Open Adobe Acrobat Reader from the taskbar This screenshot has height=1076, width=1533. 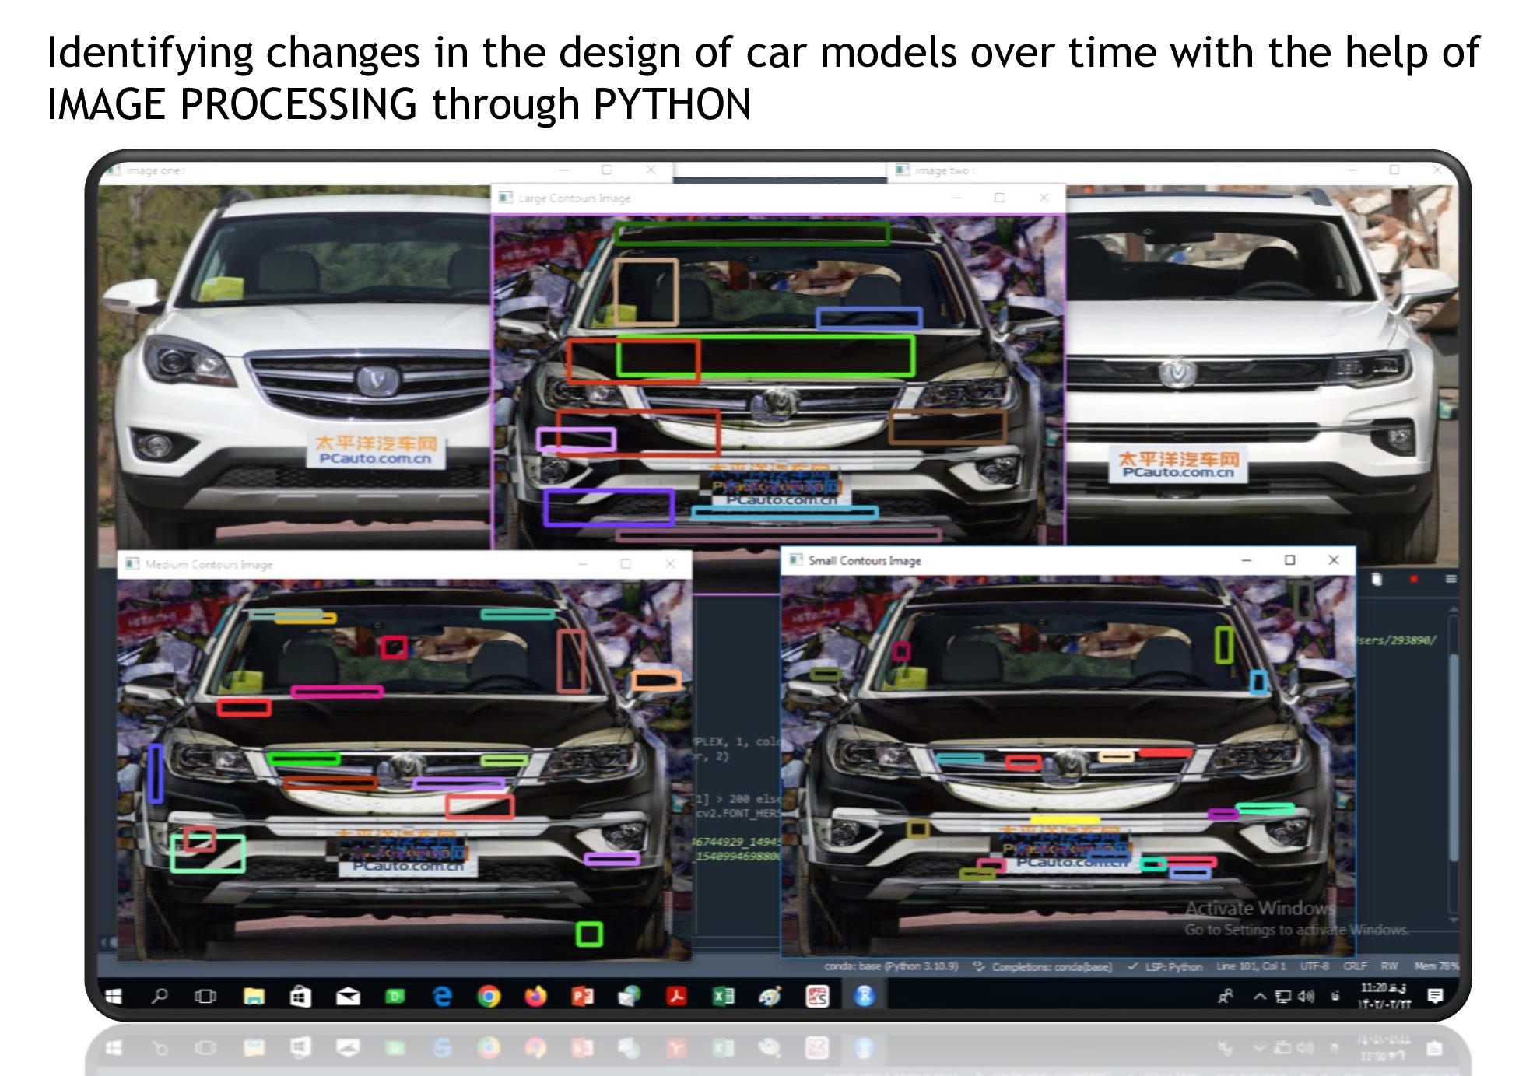[x=676, y=997]
